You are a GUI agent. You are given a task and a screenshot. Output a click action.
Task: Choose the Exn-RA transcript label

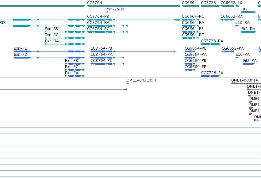[x=52, y=41]
